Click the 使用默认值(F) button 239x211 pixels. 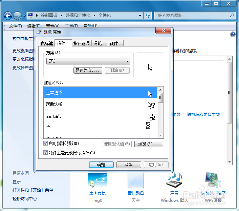click(117, 144)
